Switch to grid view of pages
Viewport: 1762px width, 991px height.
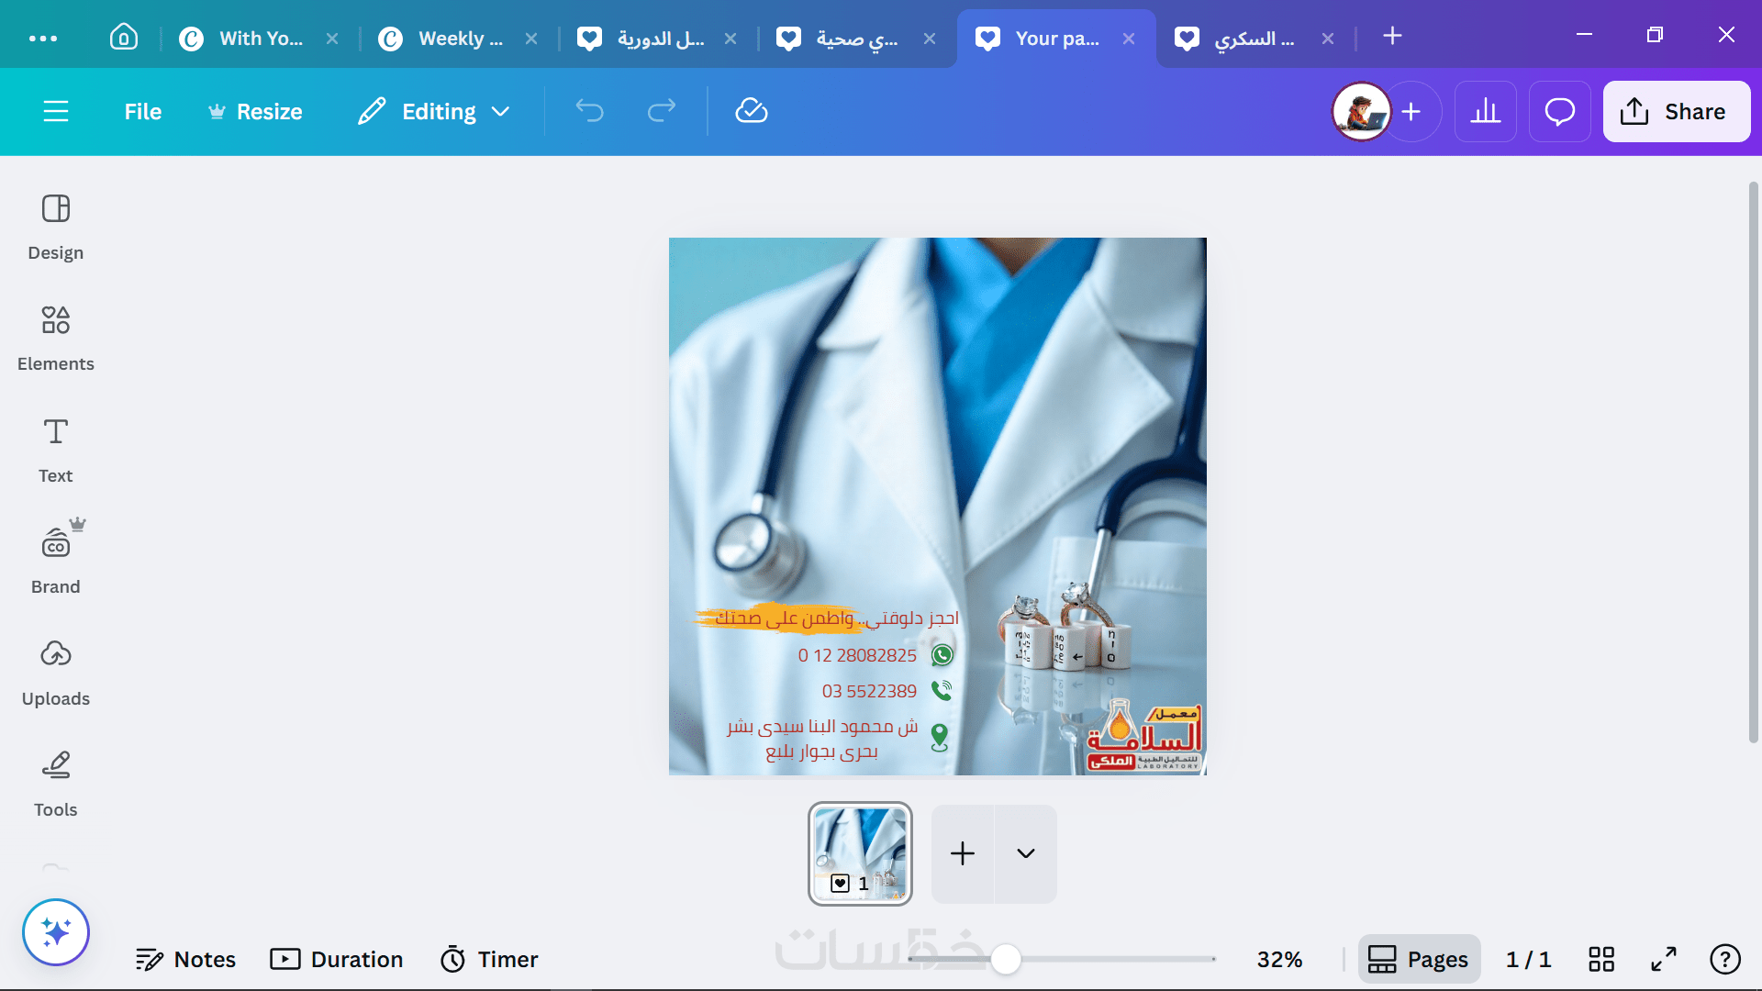pos(1601,959)
